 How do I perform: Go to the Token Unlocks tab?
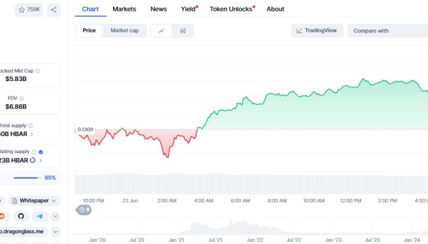pos(232,9)
